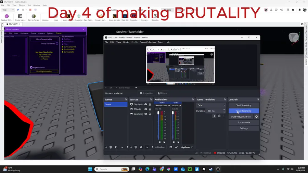Float the Controls dock

[258, 99]
